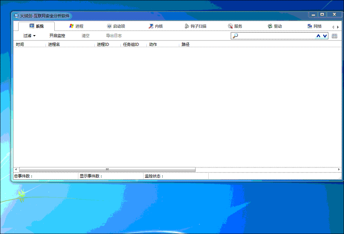Click 开启监控 to start monitoring
The image size is (344, 234).
point(57,36)
